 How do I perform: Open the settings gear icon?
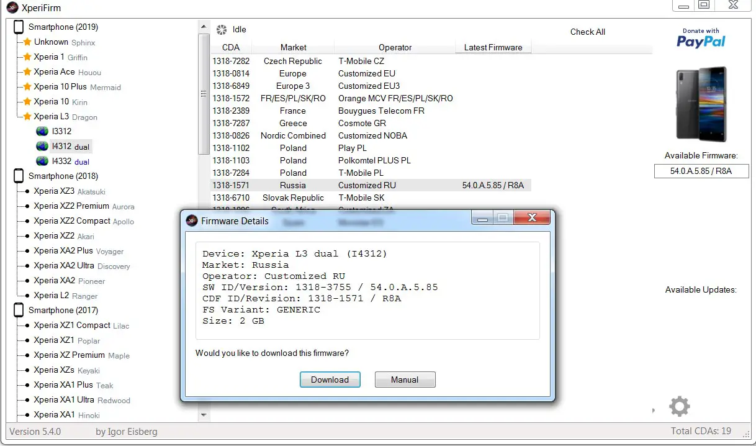679,407
